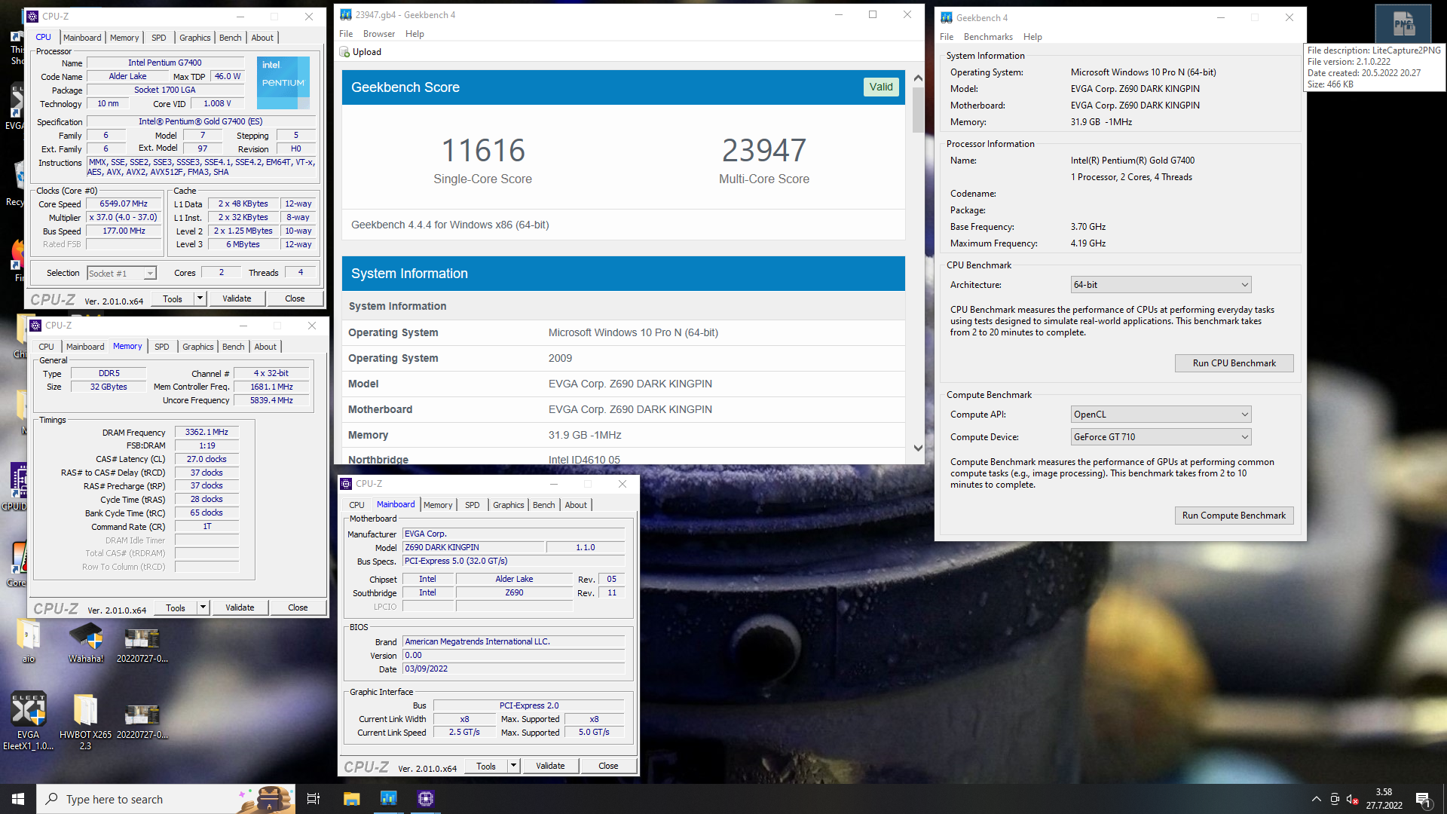Expand Tools arrow in the CPU-Z BIOS window

point(513,766)
